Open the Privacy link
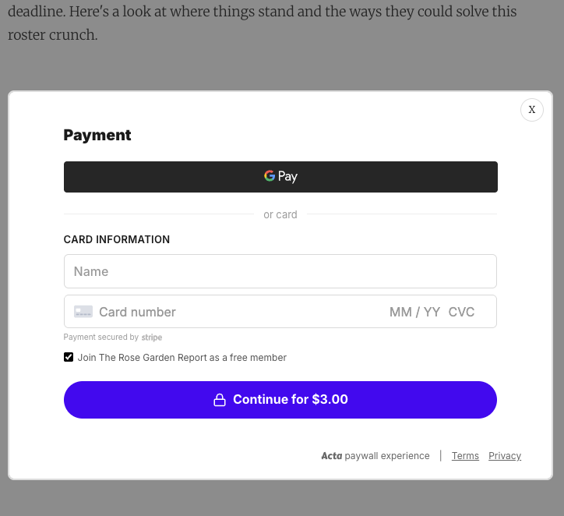This screenshot has height=516, width=564. point(505,455)
